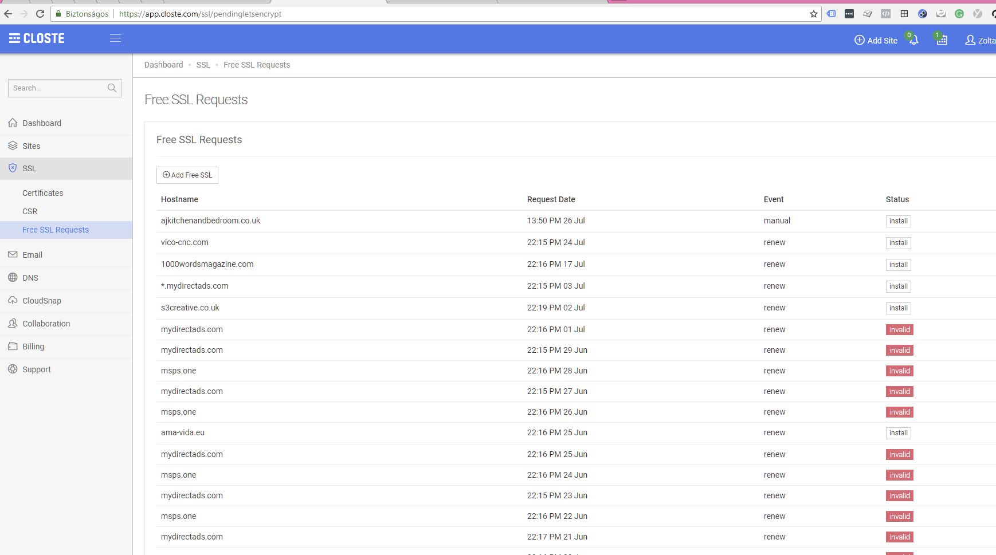The image size is (996, 555).
Task: Click invalid status for mydirectads.com 01 Jul
Action: coord(899,329)
